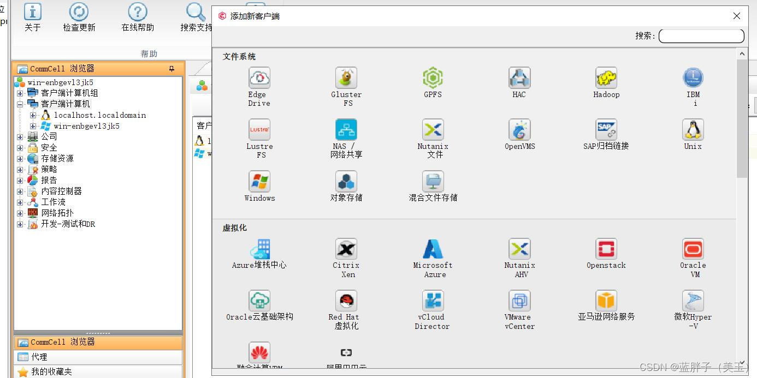The image size is (757, 378).
Task: Select 开发-测试和DR in the tree
Action: coord(68,224)
